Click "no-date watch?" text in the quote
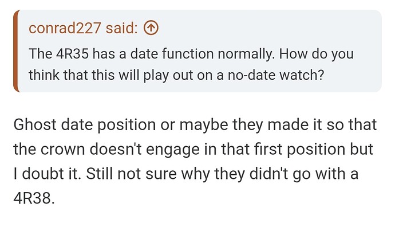395x227 pixels. (275, 75)
